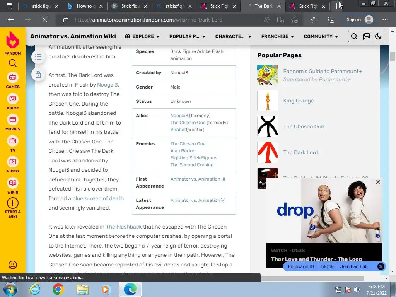Close the floating video ad player
Viewport: 396px width, 297px height.
click(377, 182)
